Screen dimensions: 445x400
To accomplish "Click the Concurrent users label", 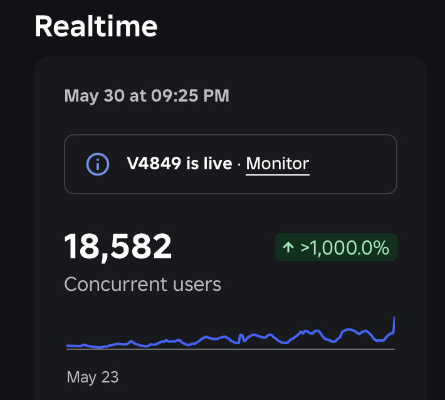I will (142, 284).
